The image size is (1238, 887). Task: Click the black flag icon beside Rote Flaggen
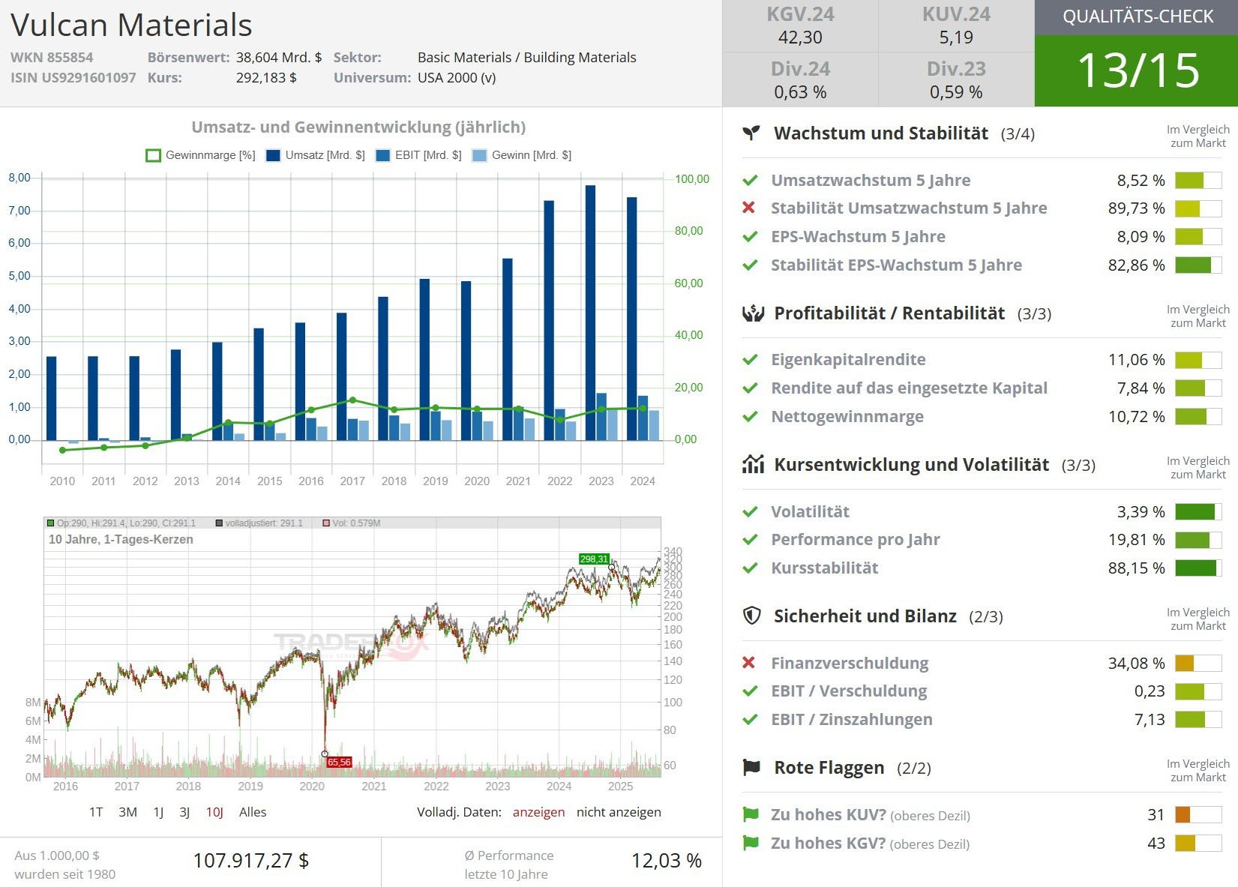tap(751, 768)
